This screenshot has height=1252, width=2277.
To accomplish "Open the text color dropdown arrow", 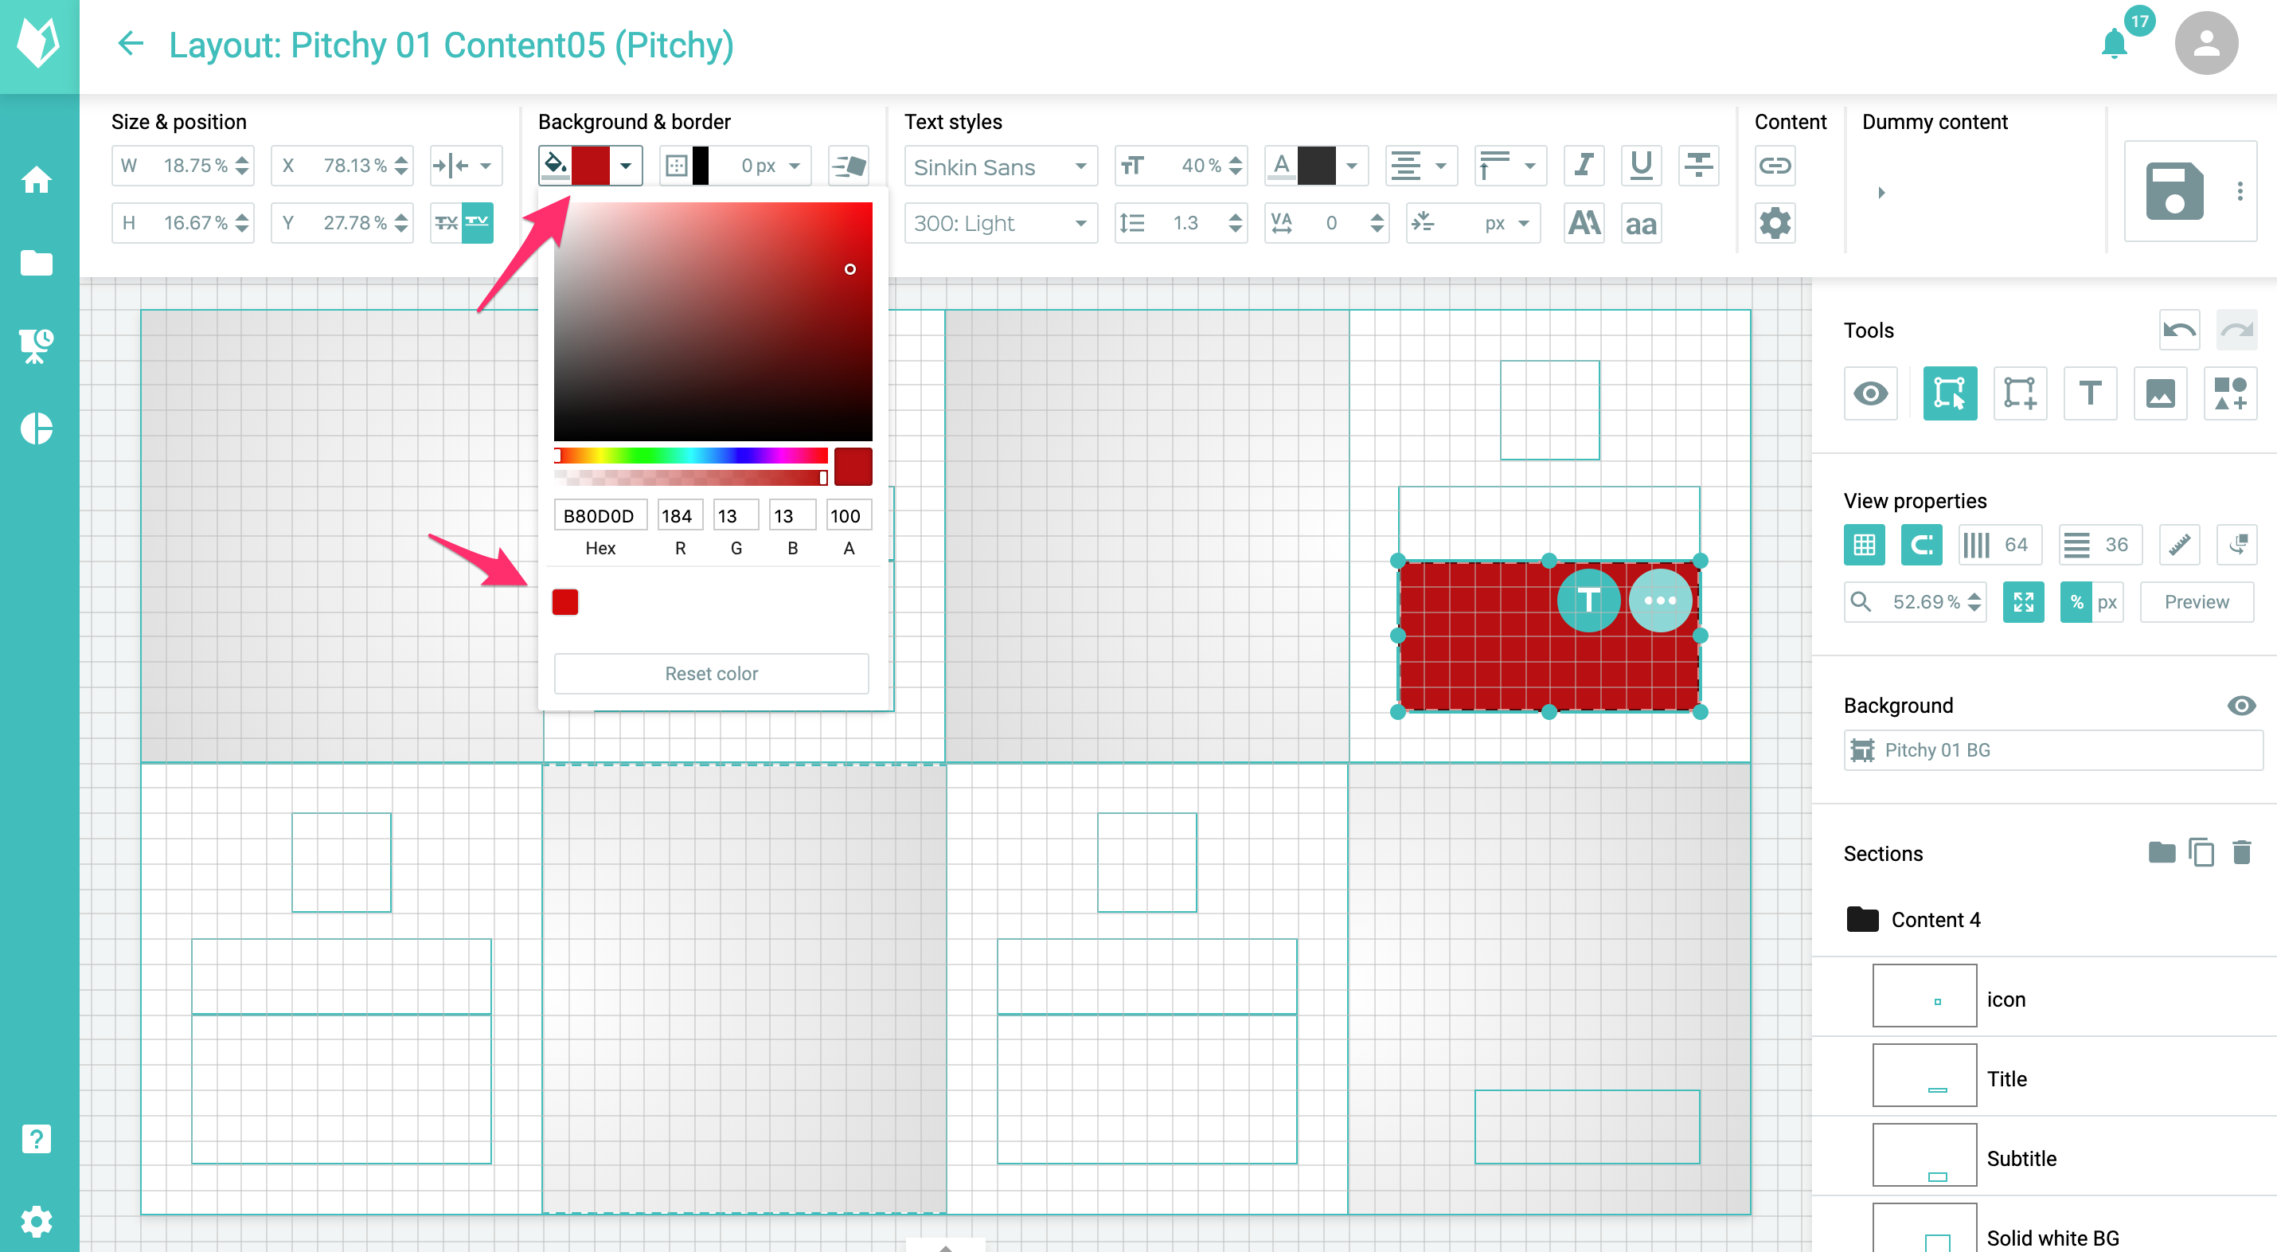I will tap(1352, 166).
